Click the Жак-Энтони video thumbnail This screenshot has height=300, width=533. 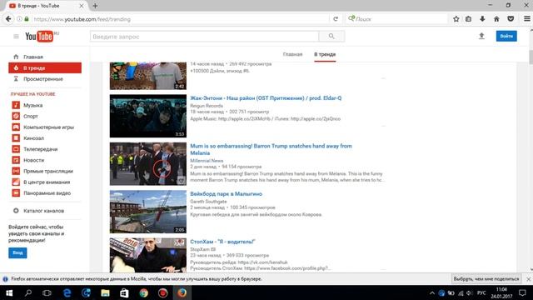coord(148,116)
